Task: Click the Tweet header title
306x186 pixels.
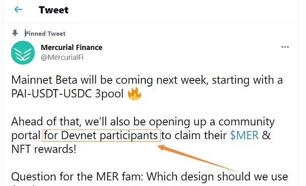Action: [54, 10]
